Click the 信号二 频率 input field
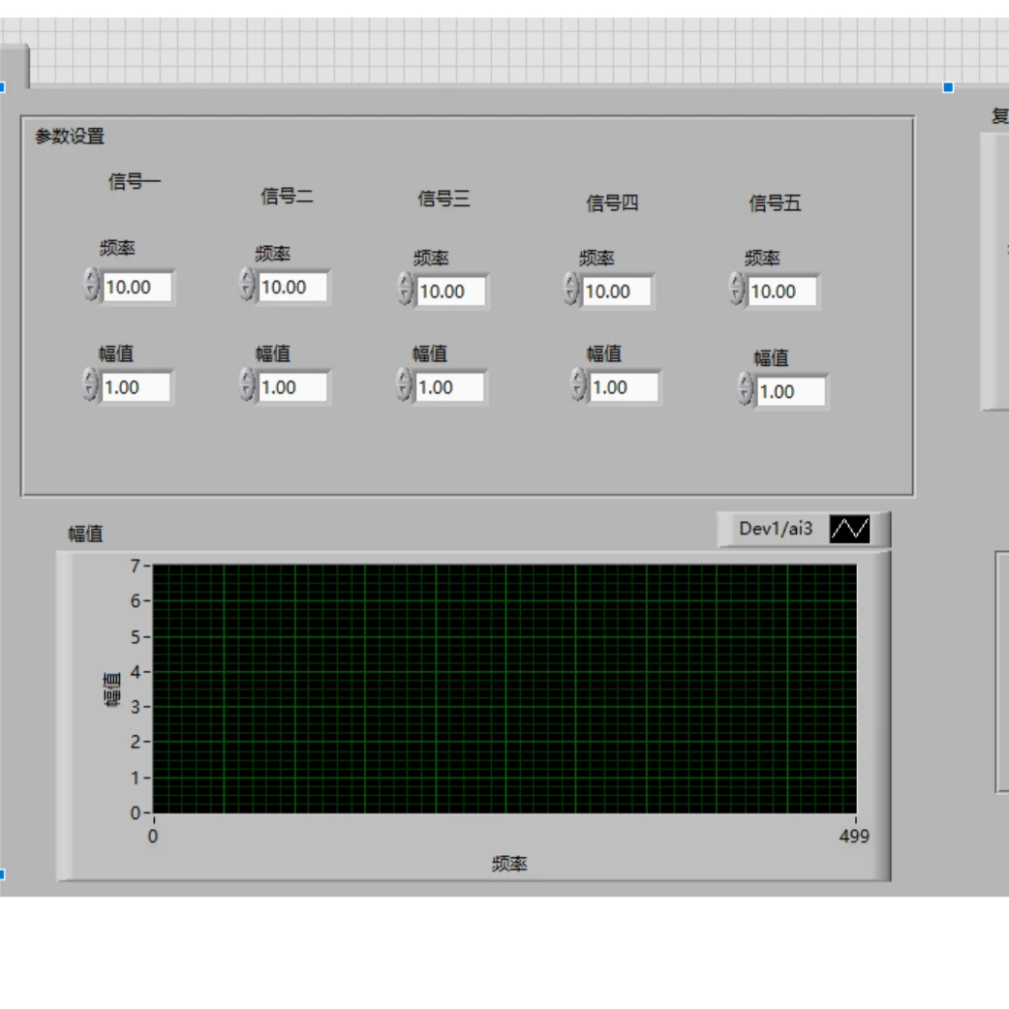 click(292, 287)
